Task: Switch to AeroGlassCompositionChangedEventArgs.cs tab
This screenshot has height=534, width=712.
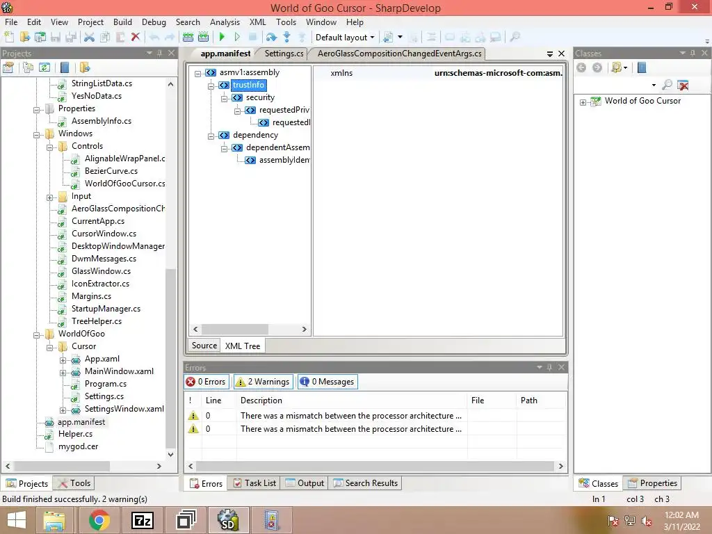Action: point(399,54)
